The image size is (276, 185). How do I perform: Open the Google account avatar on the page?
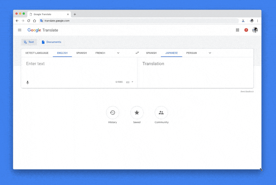255,30
